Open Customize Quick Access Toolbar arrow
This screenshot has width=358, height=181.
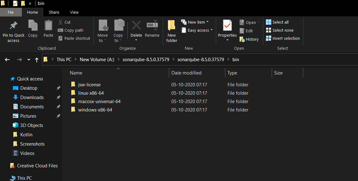(30, 4)
